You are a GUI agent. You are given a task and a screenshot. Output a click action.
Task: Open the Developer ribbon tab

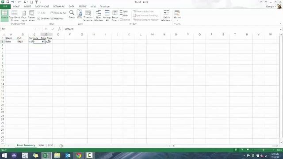105,7
